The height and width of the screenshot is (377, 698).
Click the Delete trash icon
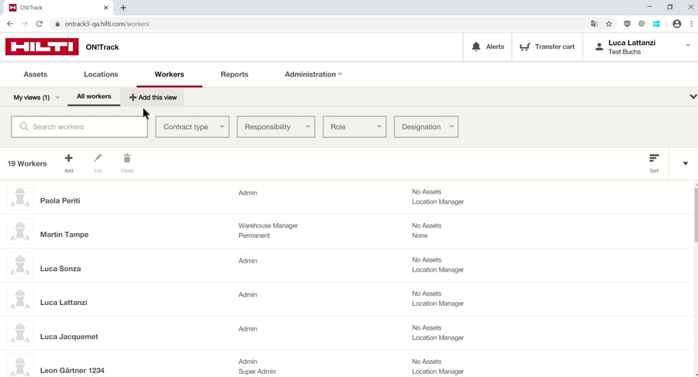[127, 158]
